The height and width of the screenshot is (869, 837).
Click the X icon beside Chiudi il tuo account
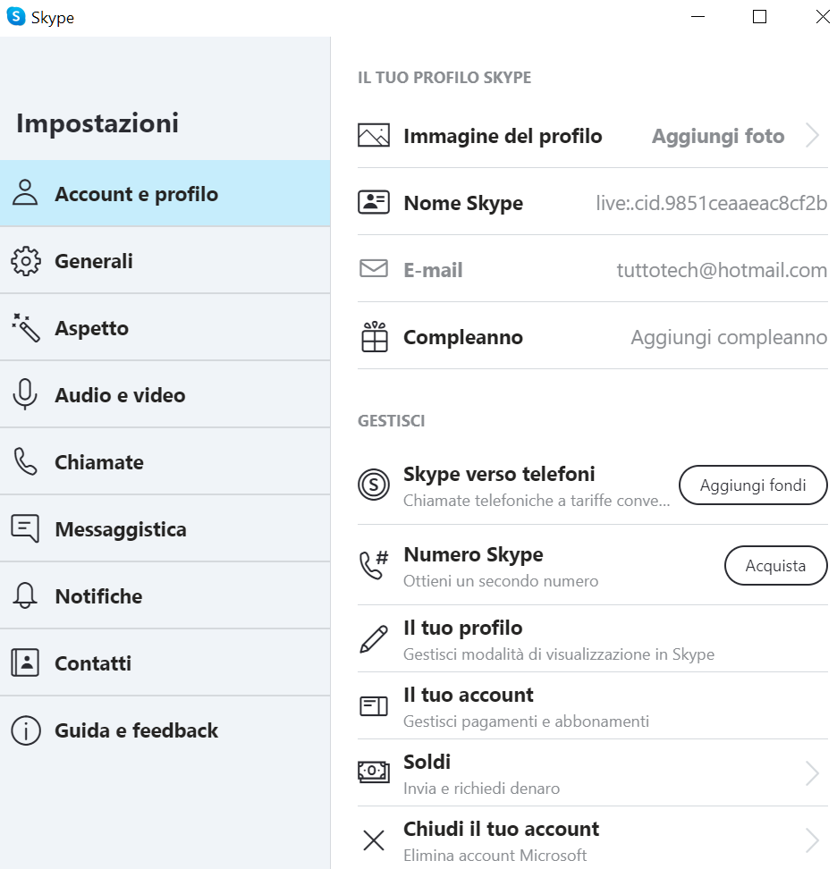pyautogui.click(x=374, y=840)
